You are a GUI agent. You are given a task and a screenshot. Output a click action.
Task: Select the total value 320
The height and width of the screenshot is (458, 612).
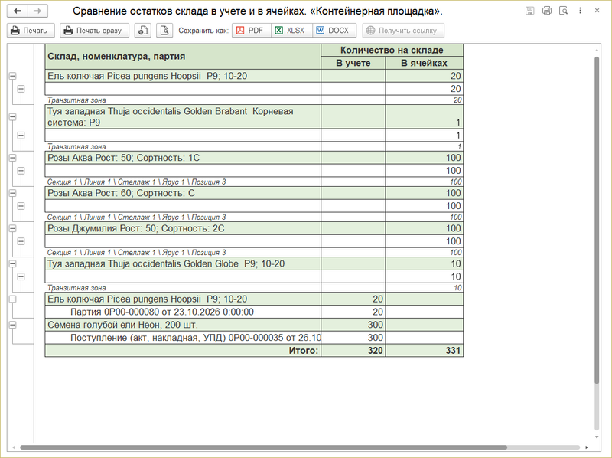(x=353, y=351)
